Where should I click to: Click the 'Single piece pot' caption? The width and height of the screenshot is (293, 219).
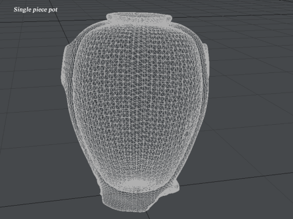pyautogui.click(x=35, y=10)
